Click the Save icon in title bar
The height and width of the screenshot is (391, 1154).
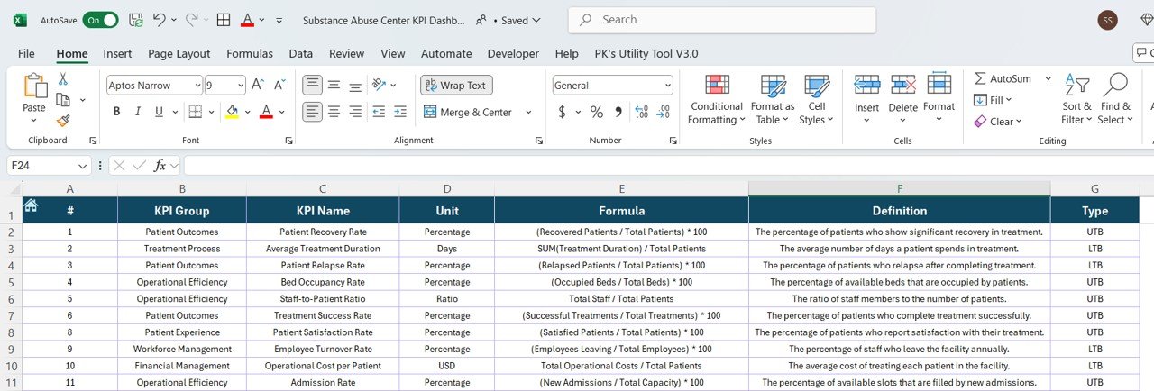(136, 20)
